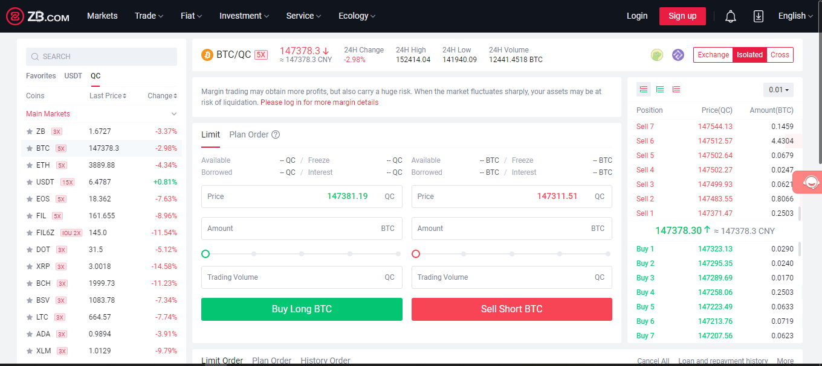Open the Markets menu item
The width and height of the screenshot is (822, 366).
pyautogui.click(x=102, y=16)
